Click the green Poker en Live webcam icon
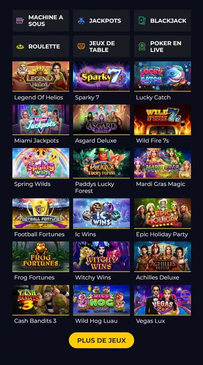 click(x=142, y=46)
